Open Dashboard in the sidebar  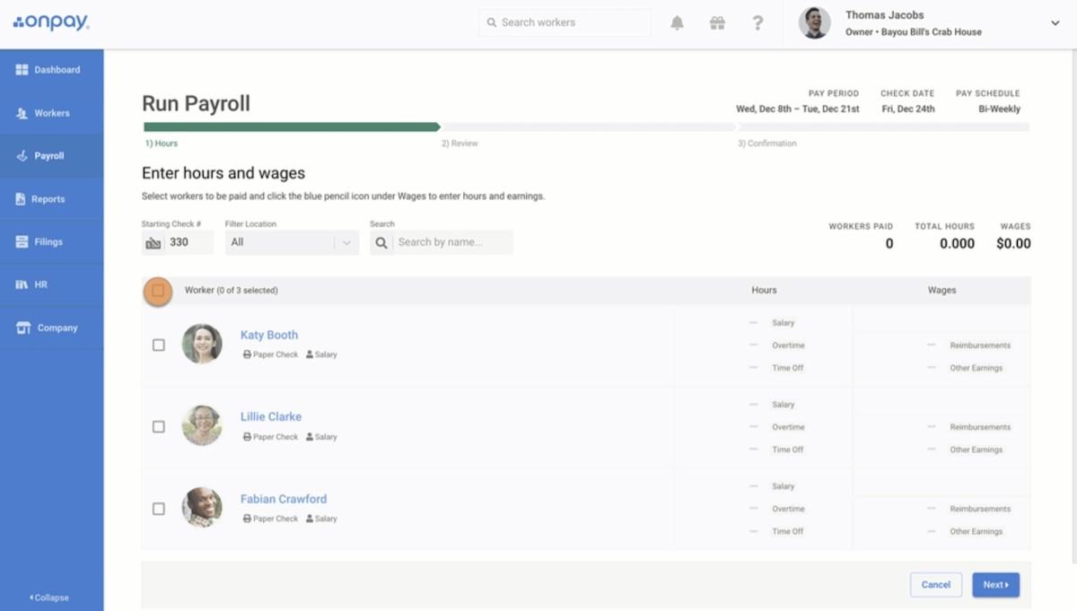pos(51,70)
